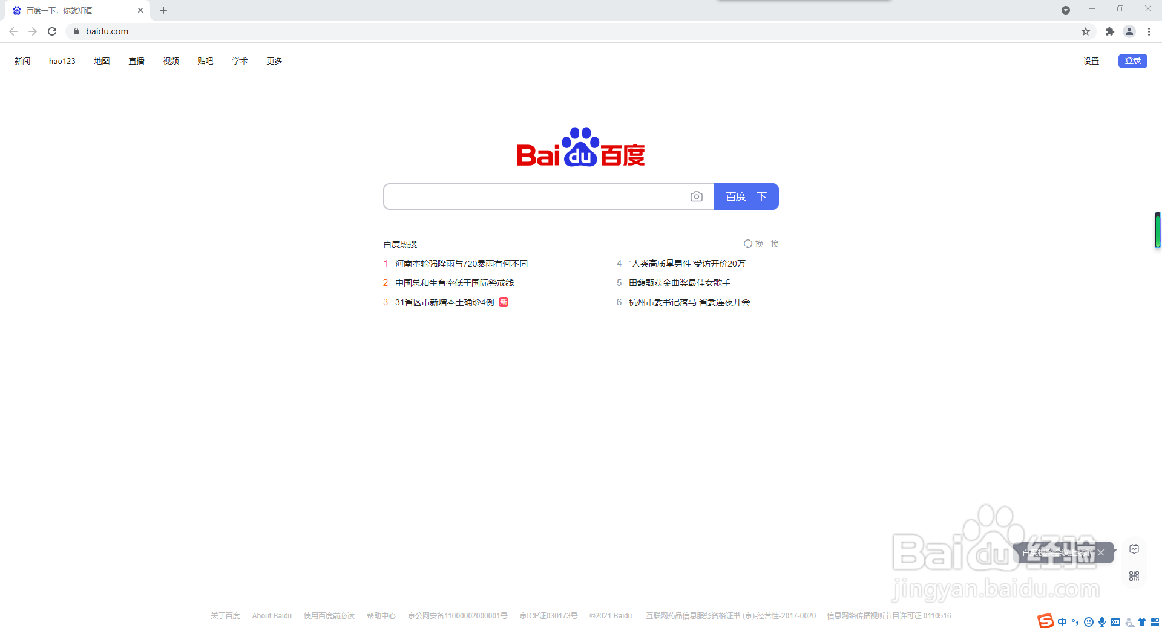The width and height of the screenshot is (1162, 628).
Task: Open hot search 河南本轮强降雨与720暴雨有何不同
Action: (x=461, y=264)
